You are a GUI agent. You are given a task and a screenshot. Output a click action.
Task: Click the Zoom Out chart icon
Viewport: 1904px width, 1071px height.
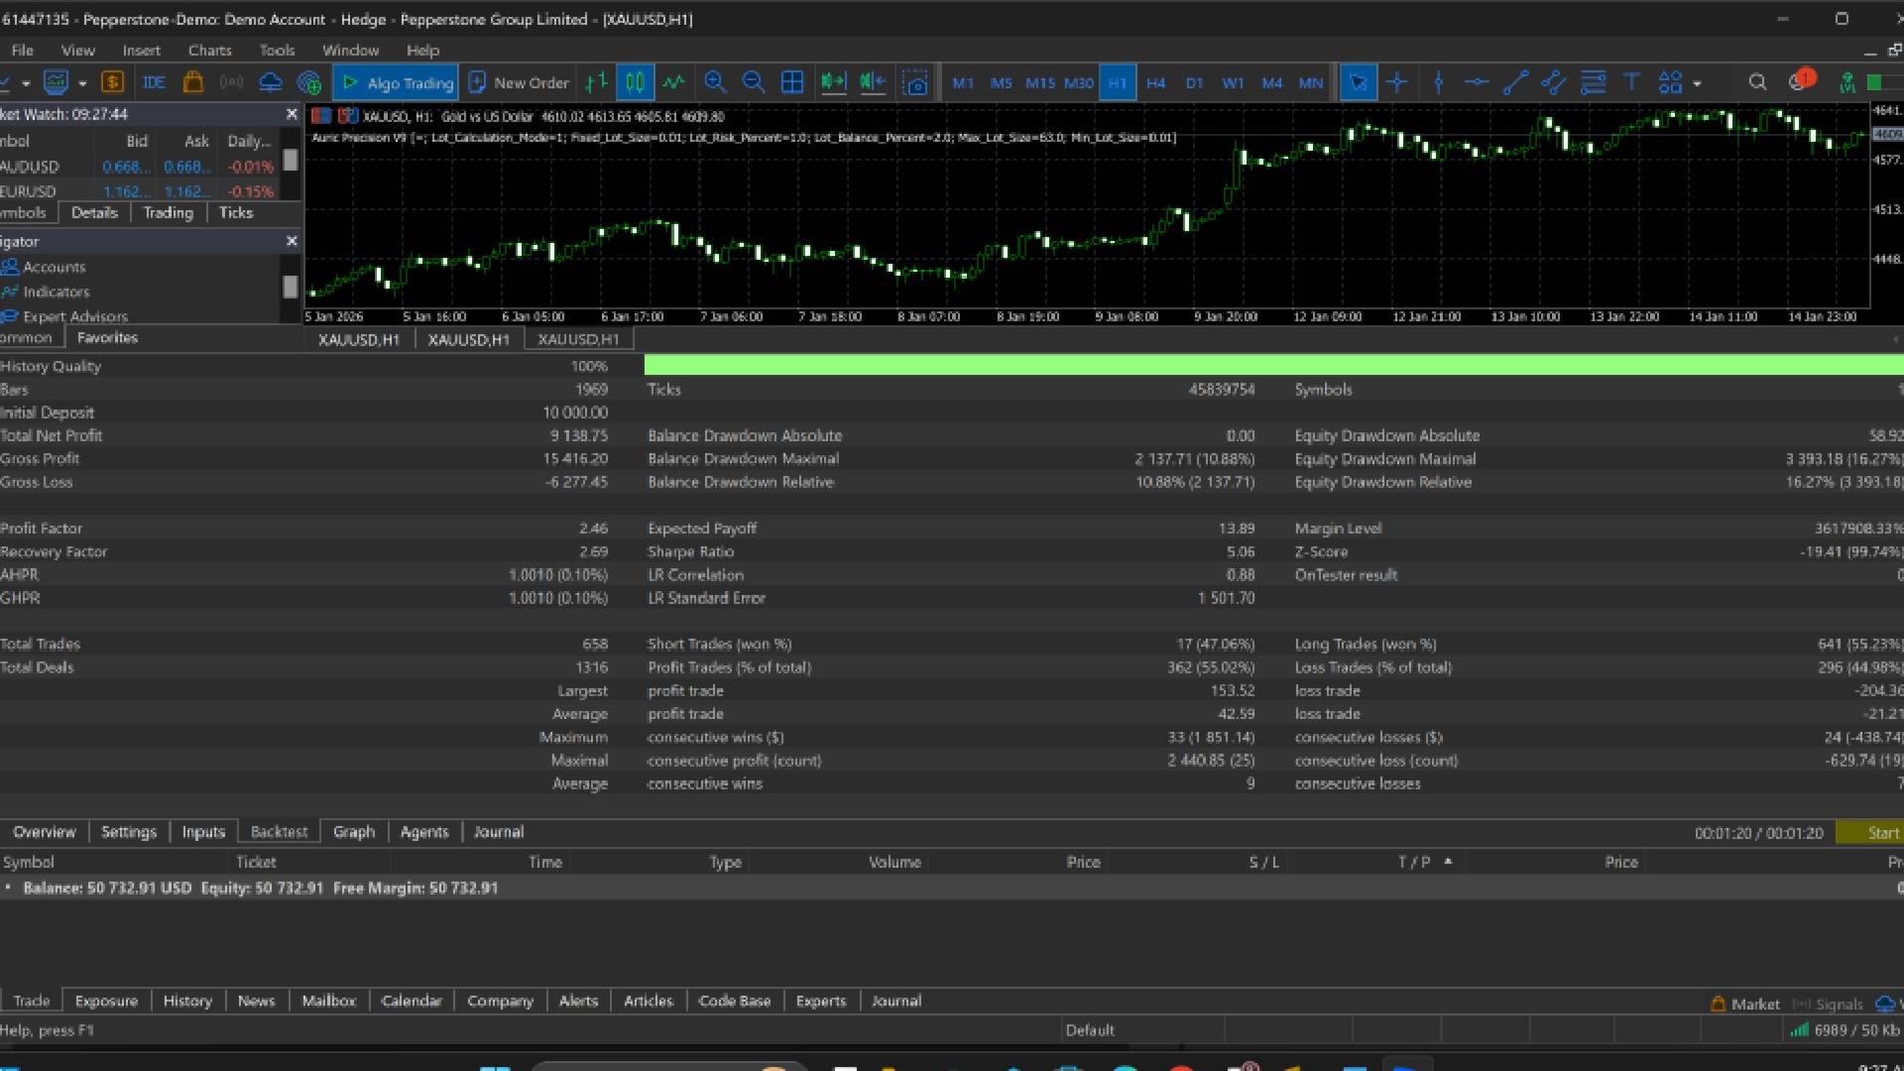[753, 83]
